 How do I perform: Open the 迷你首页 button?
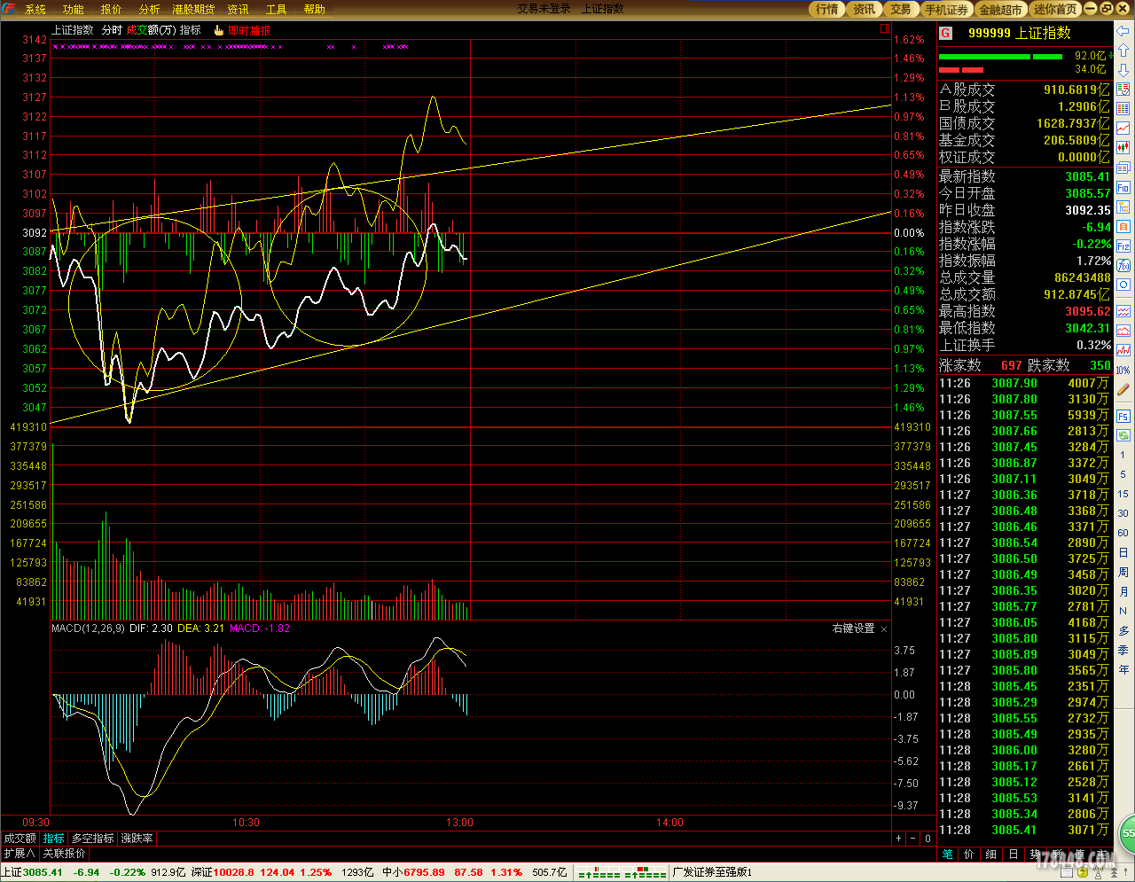(x=1055, y=9)
